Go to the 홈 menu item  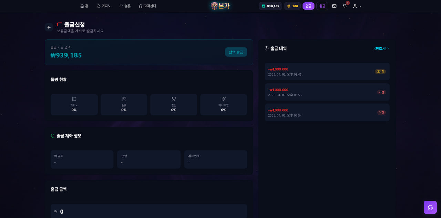pyautogui.click(x=84, y=6)
